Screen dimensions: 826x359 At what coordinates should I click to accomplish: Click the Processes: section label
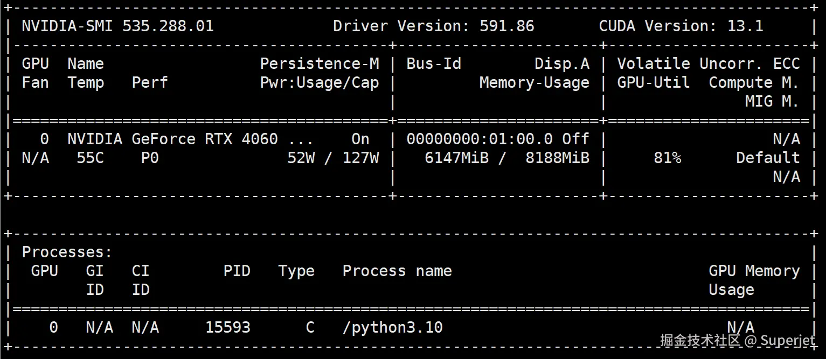[x=67, y=252]
